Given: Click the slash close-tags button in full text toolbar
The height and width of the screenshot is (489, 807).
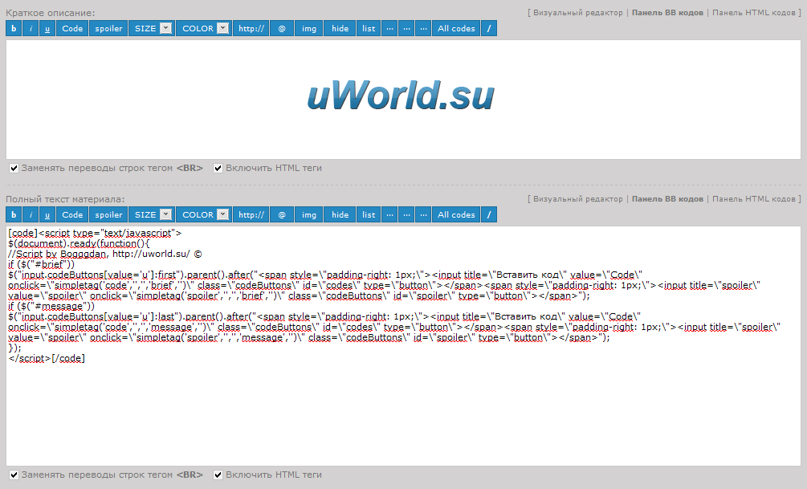Looking at the screenshot, I should pyautogui.click(x=489, y=214).
